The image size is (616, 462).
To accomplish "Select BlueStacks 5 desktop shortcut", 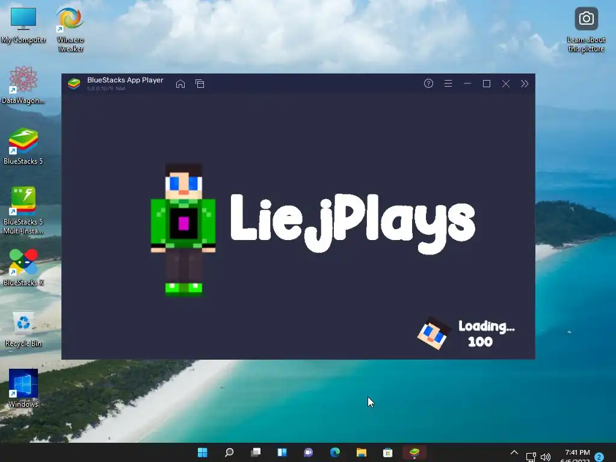I will click(23, 146).
